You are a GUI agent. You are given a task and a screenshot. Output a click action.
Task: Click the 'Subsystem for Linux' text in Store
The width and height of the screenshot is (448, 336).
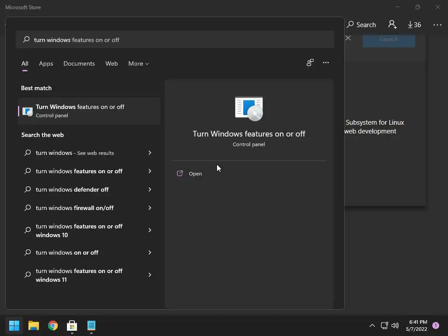pyautogui.click(x=375, y=122)
